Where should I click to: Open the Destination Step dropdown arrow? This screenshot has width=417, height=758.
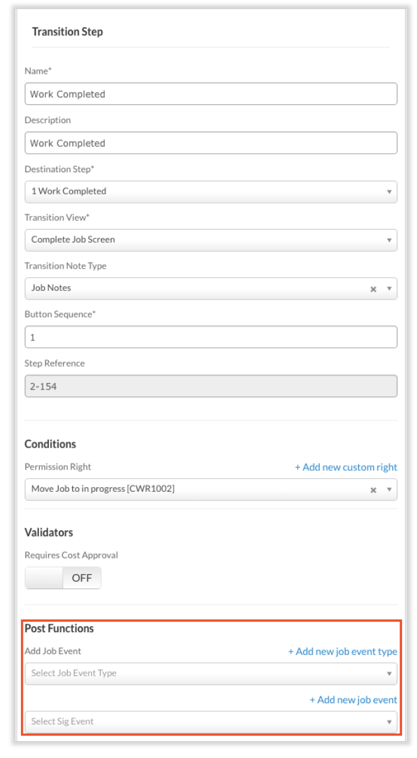click(389, 192)
